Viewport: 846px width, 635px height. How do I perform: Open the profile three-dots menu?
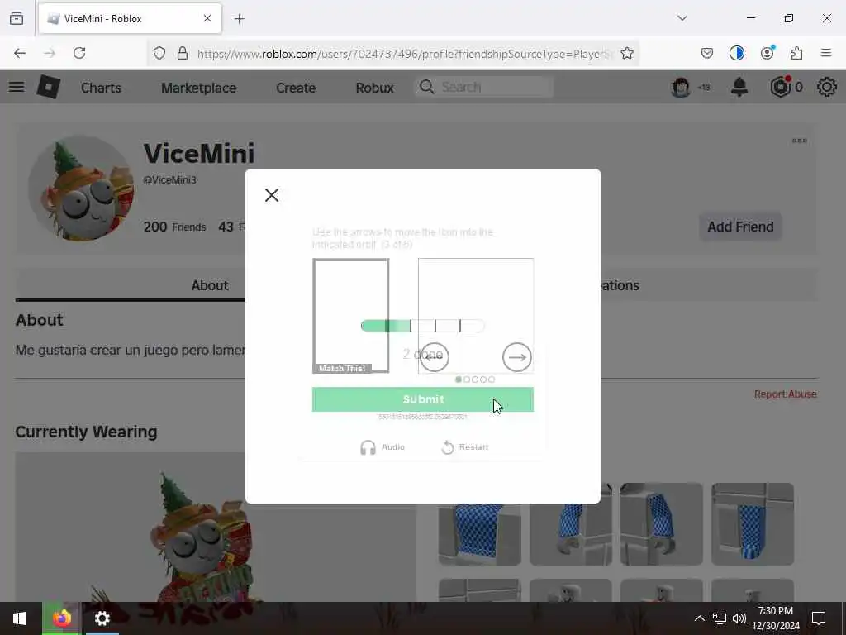(799, 141)
